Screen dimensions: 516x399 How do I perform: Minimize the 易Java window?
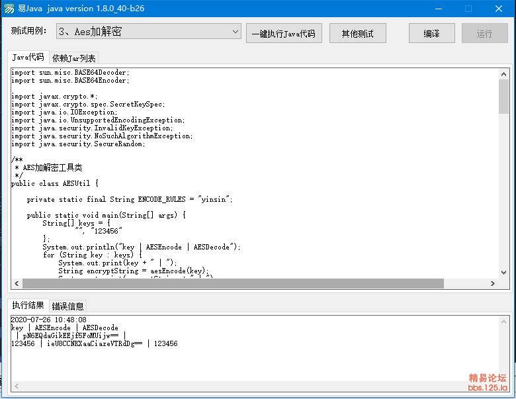coord(437,9)
